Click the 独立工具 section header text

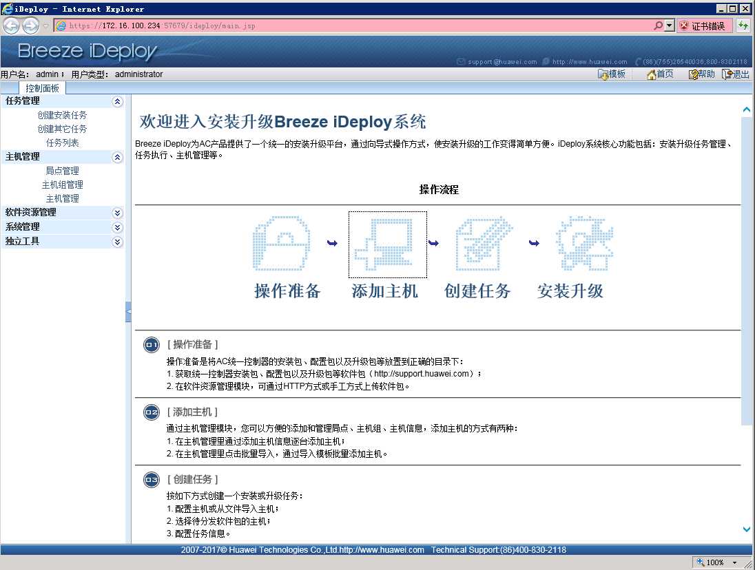coord(23,242)
